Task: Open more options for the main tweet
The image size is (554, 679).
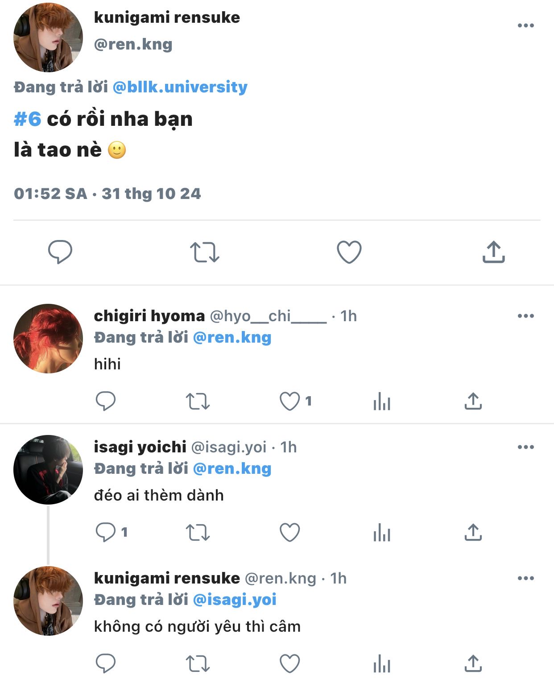Action: point(525,25)
